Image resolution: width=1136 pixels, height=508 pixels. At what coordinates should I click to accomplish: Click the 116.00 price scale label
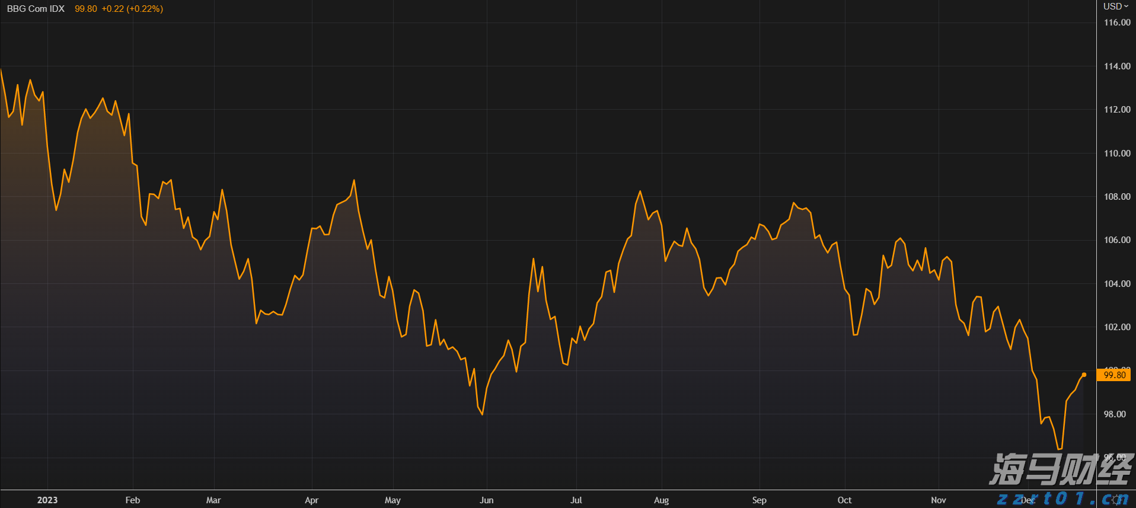click(x=1116, y=23)
